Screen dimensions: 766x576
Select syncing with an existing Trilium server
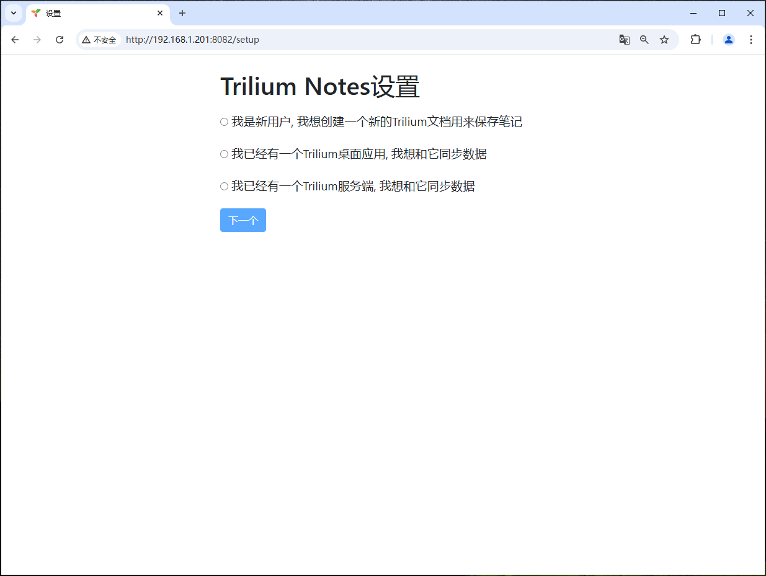(224, 186)
